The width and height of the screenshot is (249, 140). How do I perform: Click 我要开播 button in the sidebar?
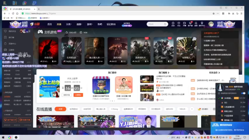click(25, 120)
